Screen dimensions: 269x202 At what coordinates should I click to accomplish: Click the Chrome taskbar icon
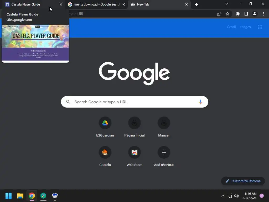point(32,196)
